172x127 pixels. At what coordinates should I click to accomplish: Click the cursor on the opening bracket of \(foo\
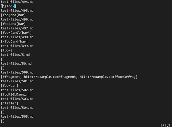(x=2, y=6)
